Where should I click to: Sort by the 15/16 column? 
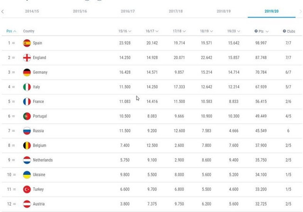[125, 31]
